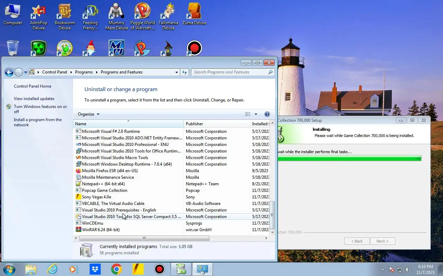The image size is (443, 276).
Task: Open Windows Media Player taskbar icon
Action: pyautogui.click(x=73, y=269)
